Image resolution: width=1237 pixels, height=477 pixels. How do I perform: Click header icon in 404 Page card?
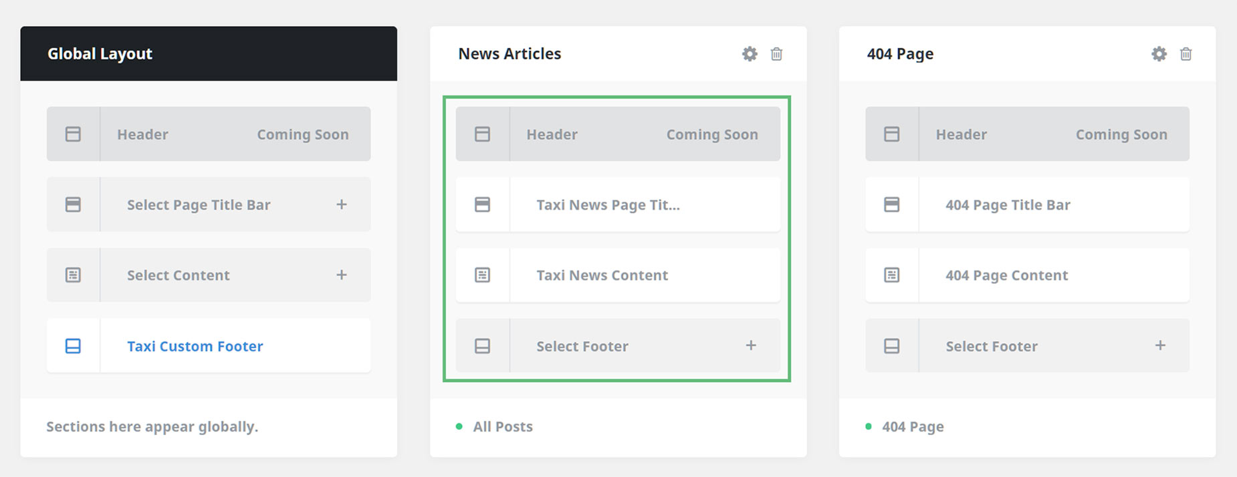(x=891, y=134)
